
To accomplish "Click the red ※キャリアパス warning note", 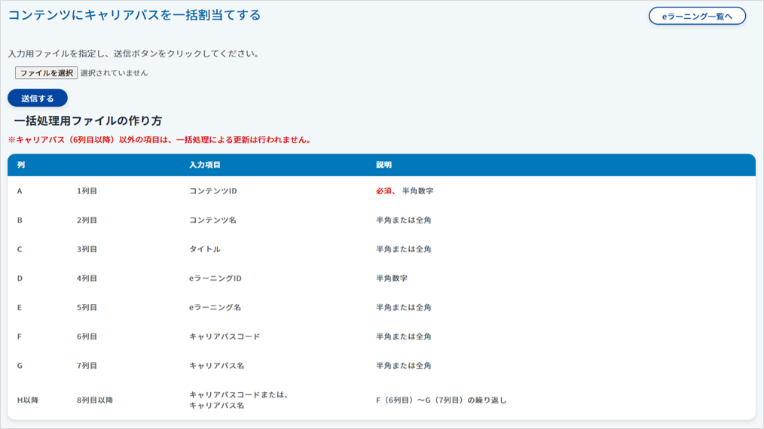I will 159,140.
